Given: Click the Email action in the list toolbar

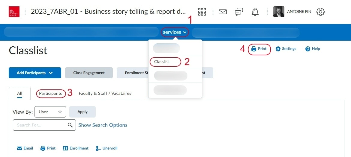Looking at the screenshot, I should click(x=25, y=148).
